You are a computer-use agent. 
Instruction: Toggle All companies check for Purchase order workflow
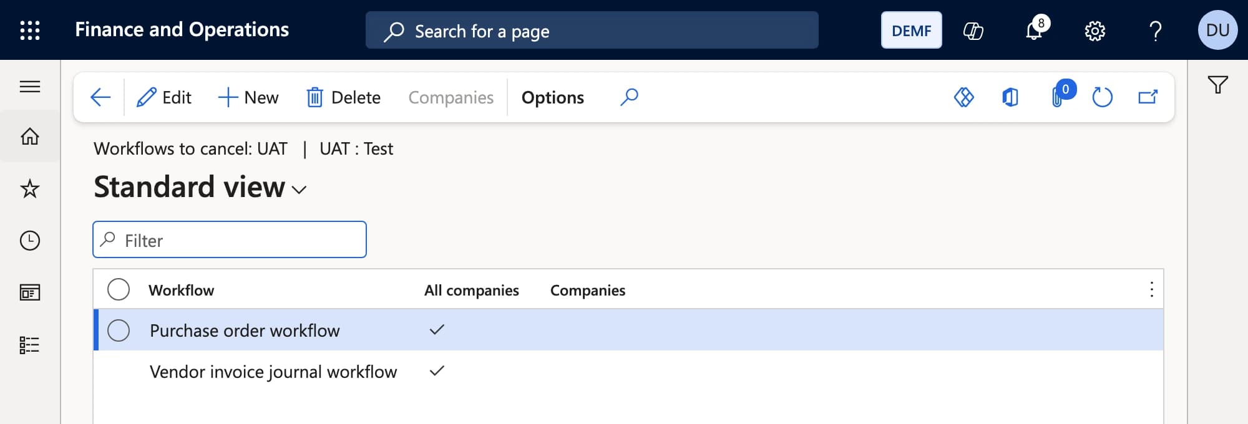pos(437,330)
